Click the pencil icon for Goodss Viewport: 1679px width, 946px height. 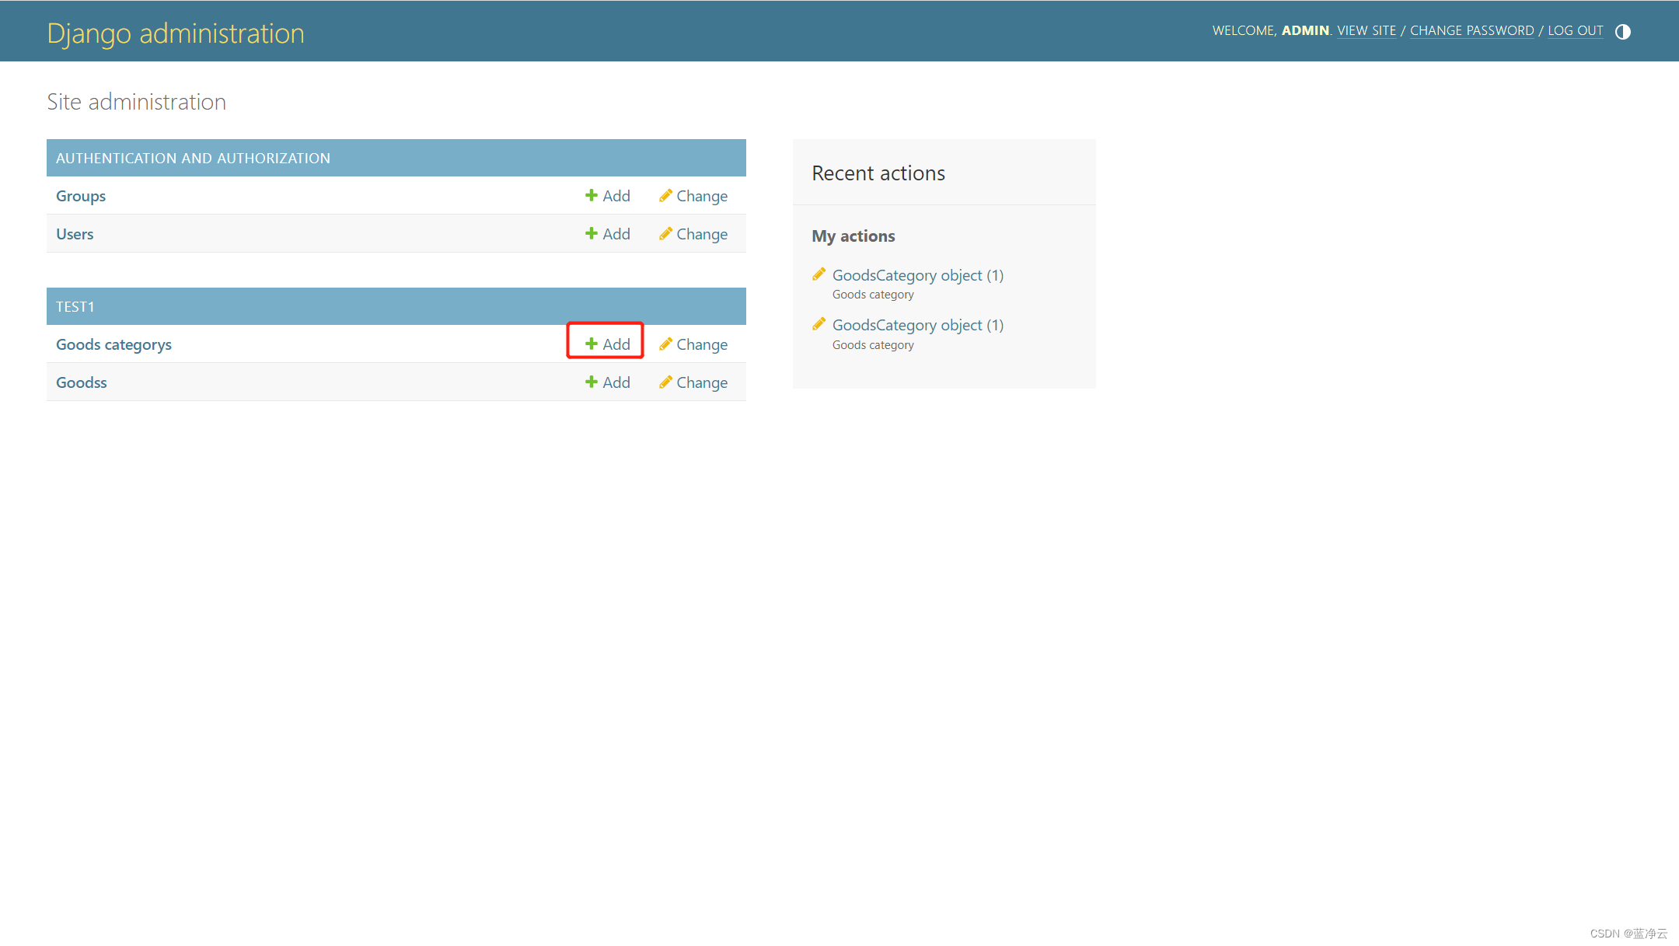click(665, 382)
